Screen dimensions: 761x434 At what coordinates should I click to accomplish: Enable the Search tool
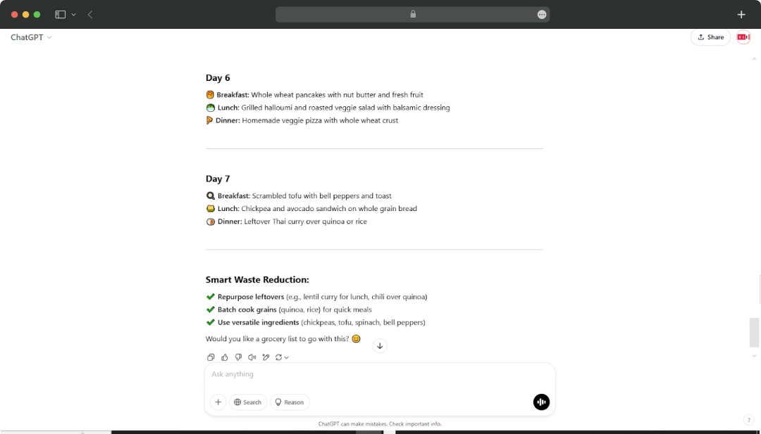click(248, 402)
